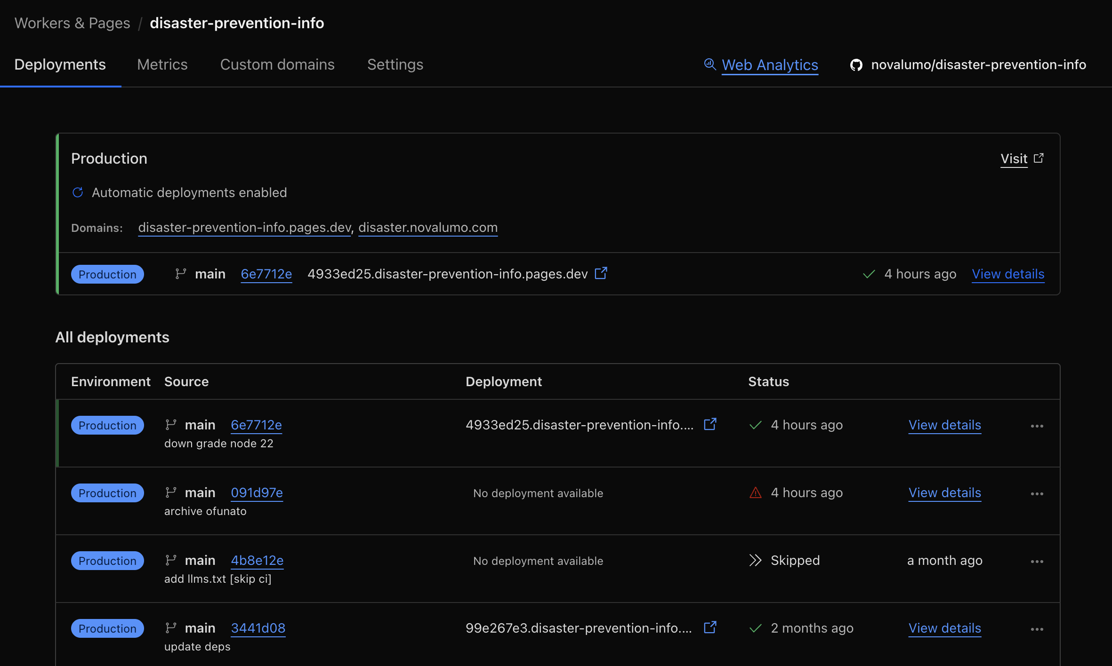The height and width of the screenshot is (666, 1112).
Task: Go to the Settings tab
Action: tap(395, 64)
